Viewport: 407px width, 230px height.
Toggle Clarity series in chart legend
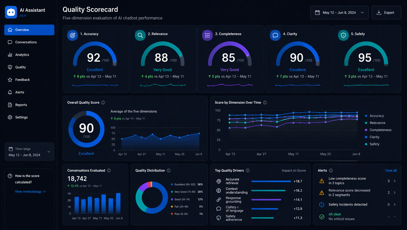[372, 137]
